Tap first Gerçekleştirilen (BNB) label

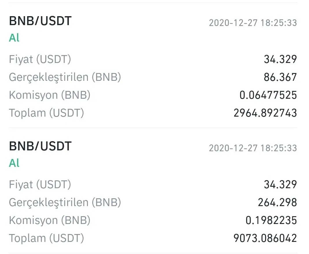65,77
